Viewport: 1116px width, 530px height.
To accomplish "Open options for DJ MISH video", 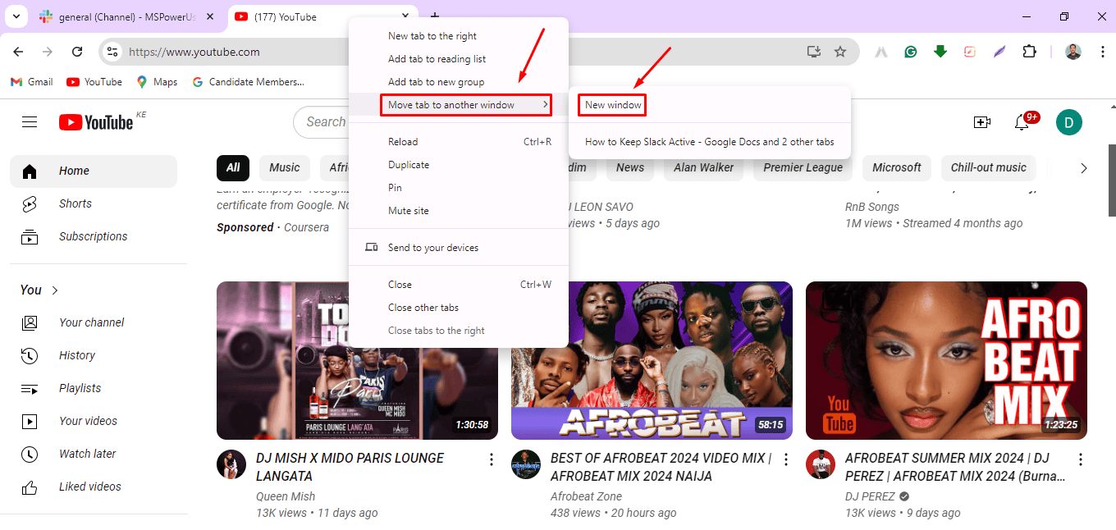I will point(492,459).
